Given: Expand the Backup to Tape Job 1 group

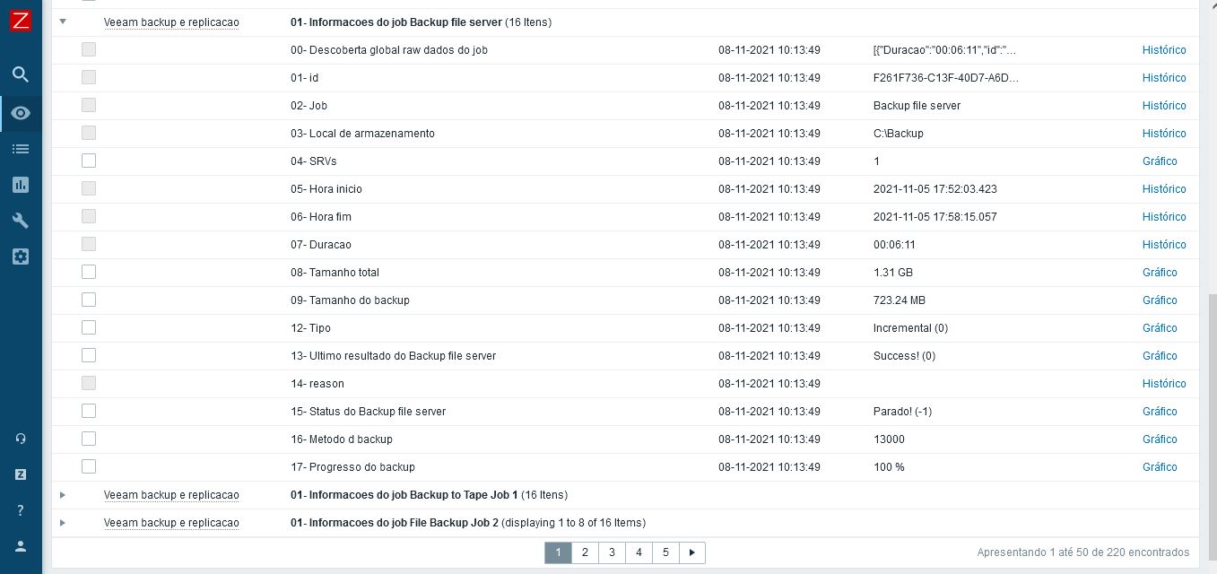Looking at the screenshot, I should click(63, 495).
